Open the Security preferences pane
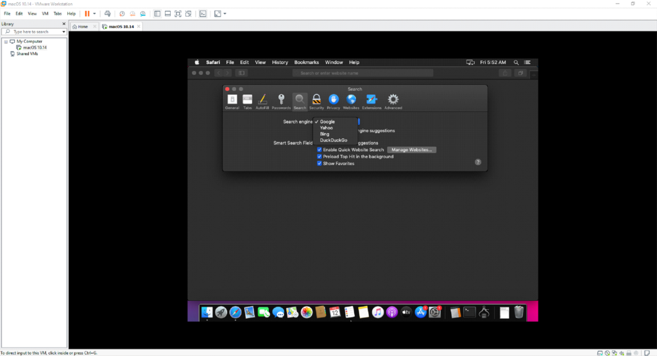 click(x=316, y=102)
